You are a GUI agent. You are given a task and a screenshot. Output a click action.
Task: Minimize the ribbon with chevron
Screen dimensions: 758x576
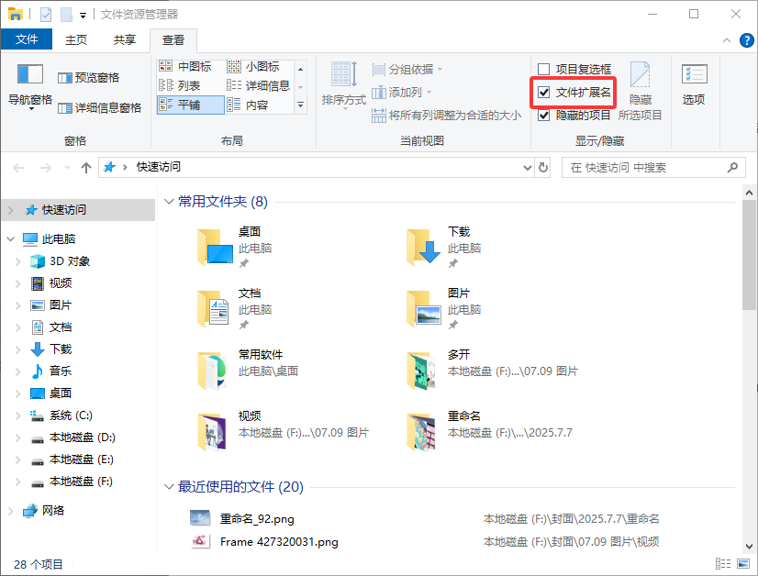tap(726, 40)
